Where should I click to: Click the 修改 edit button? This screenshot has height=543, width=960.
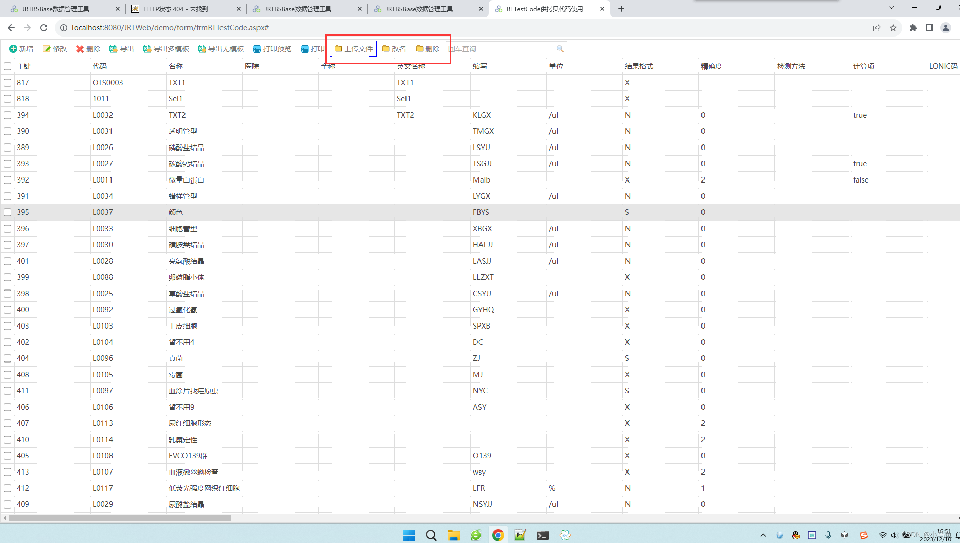point(55,49)
